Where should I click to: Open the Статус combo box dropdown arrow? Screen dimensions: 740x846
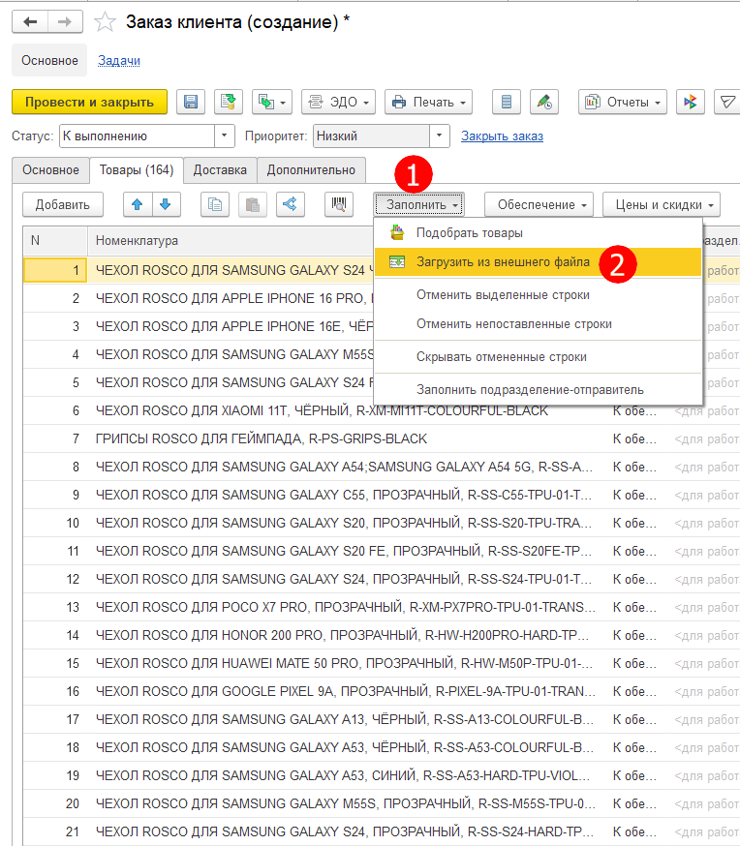[224, 136]
